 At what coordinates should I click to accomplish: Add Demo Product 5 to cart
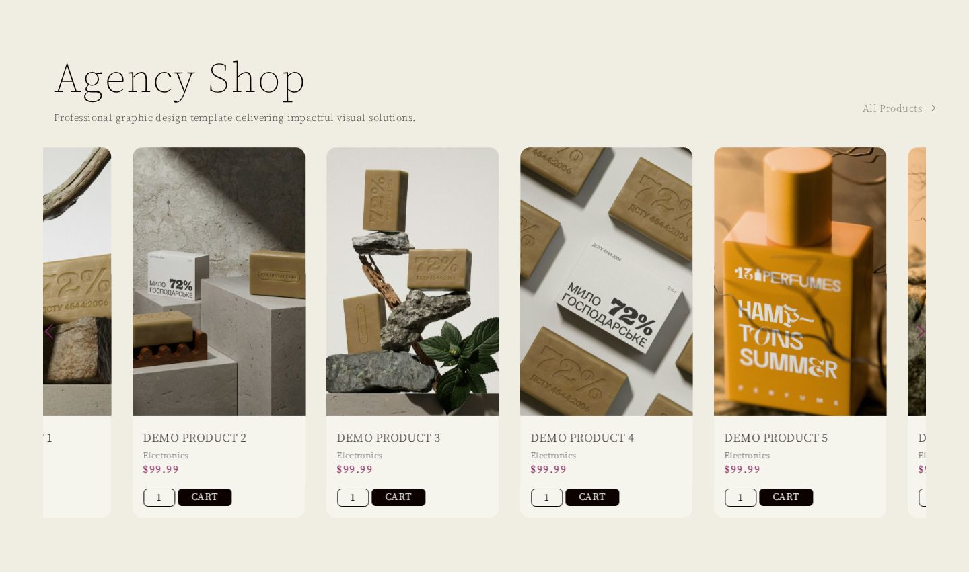[x=786, y=497]
